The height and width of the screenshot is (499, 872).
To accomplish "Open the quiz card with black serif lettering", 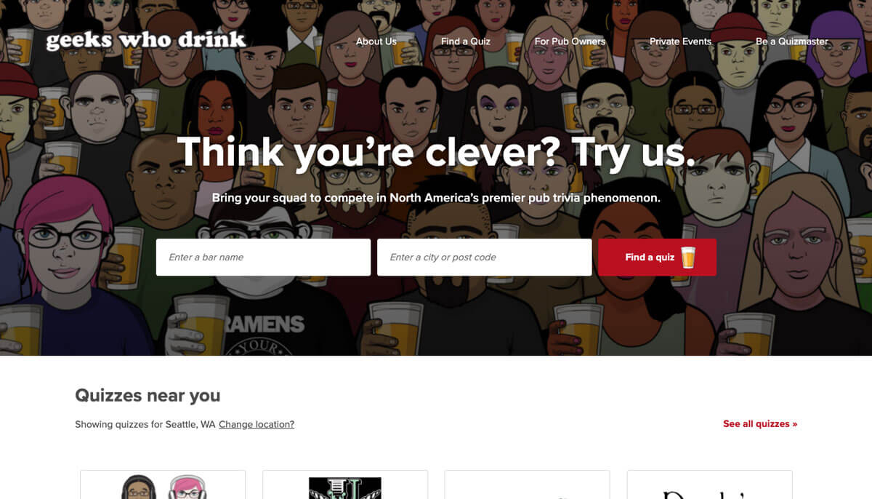I will 709,484.
